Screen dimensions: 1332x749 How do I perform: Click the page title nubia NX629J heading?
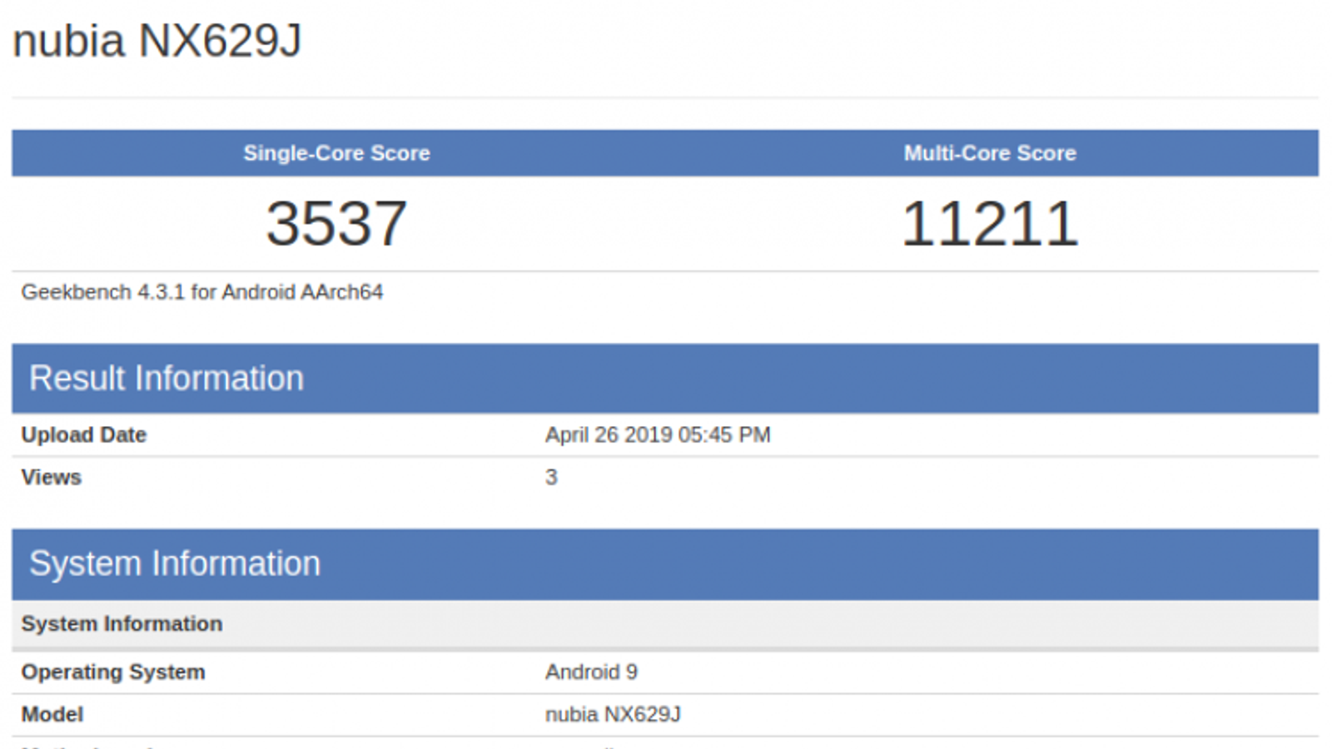157,41
